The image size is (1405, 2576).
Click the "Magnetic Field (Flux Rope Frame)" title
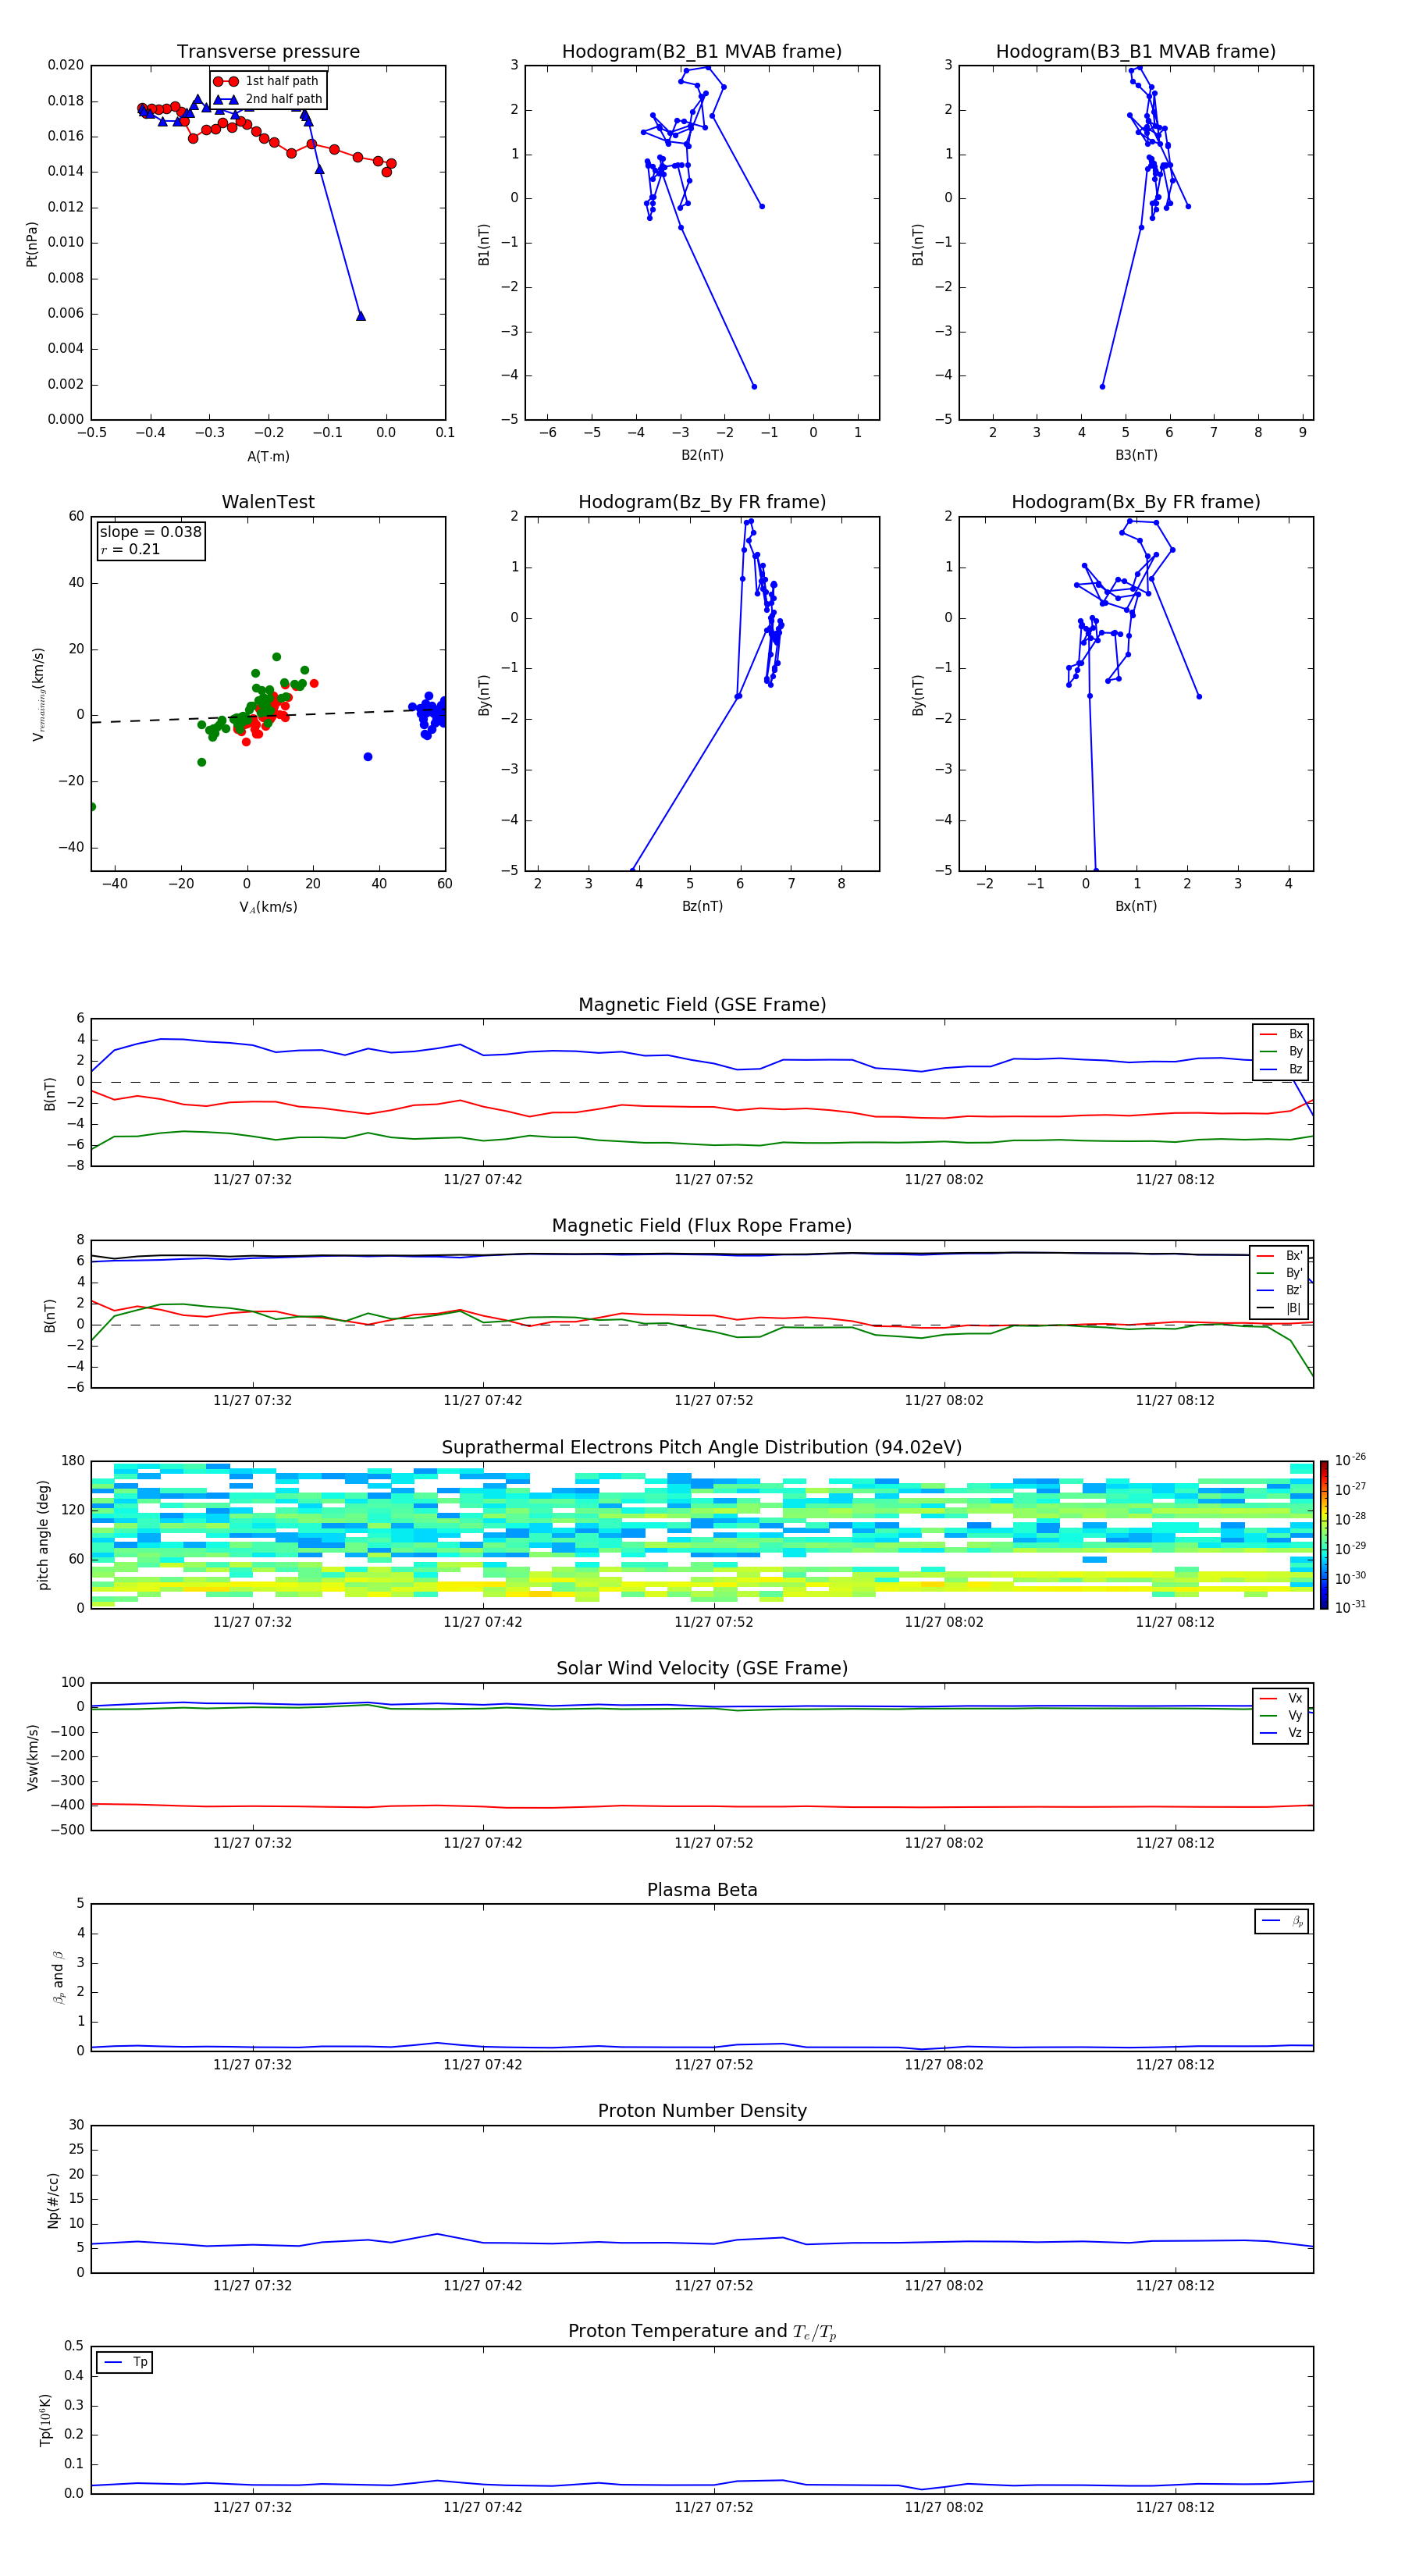(702, 1226)
